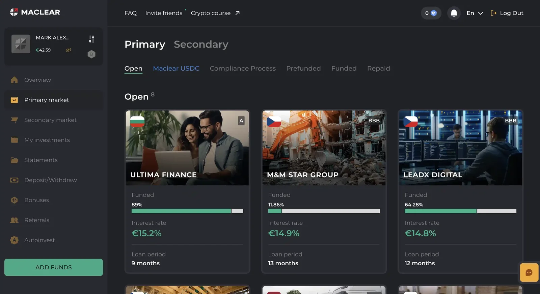Open the M&M Star Group loan image

(324, 148)
